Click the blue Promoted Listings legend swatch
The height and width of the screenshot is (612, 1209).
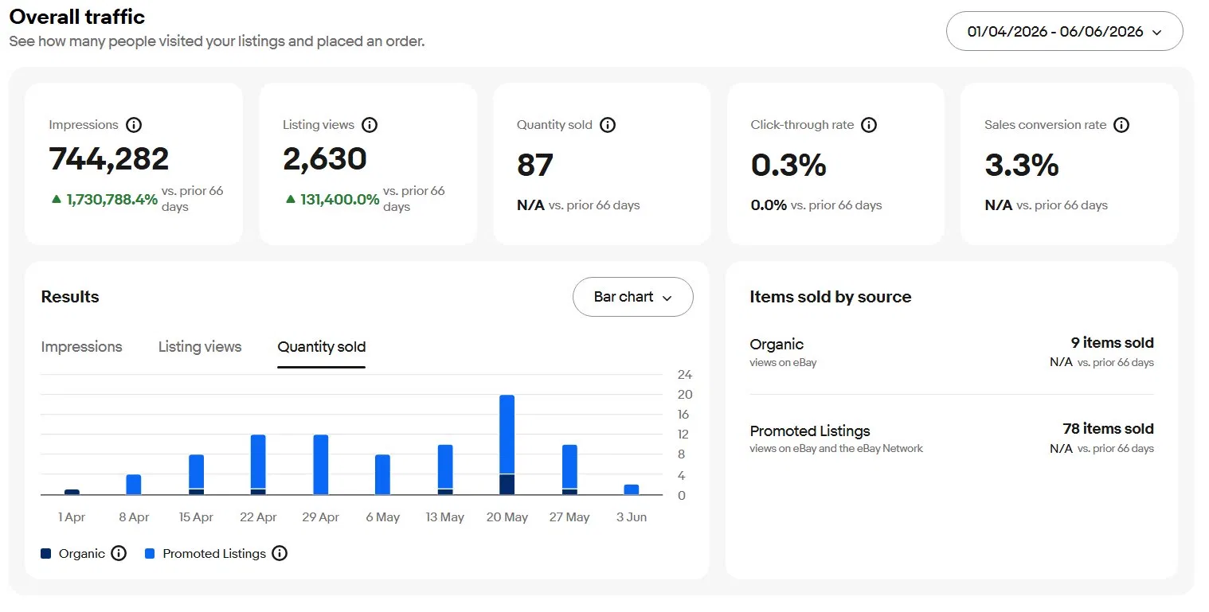pyautogui.click(x=150, y=553)
